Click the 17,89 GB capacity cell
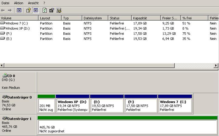The width and height of the screenshot is (219, 136). pyautogui.click(x=140, y=23)
